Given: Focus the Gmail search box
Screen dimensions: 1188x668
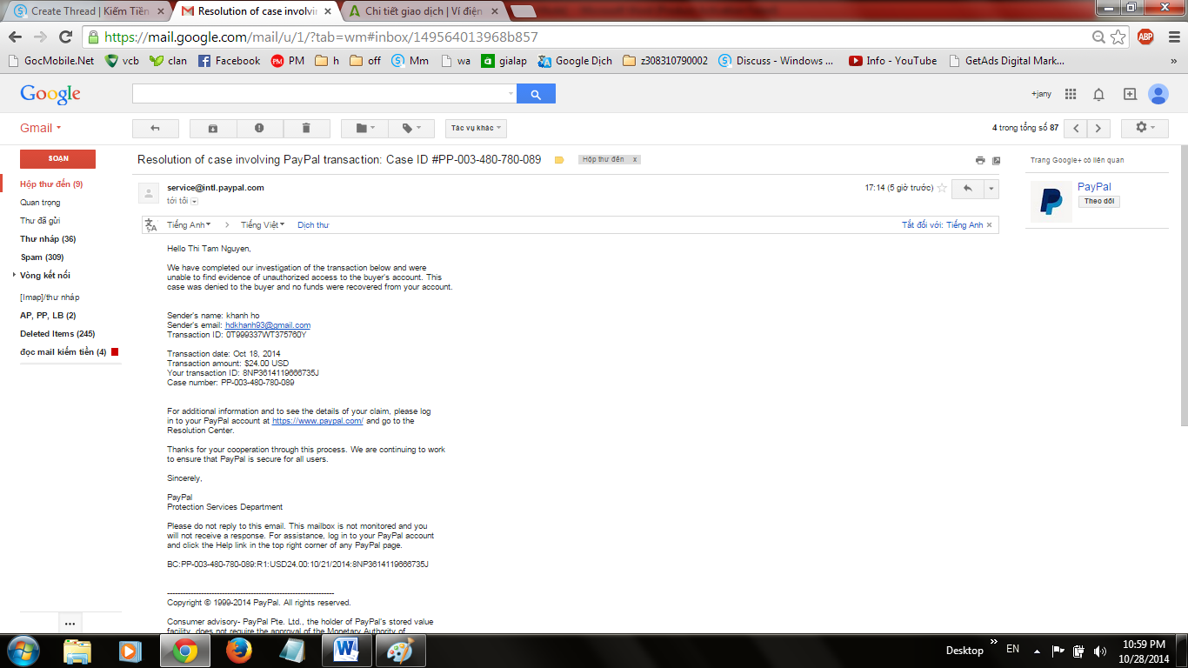Looking at the screenshot, I should (x=324, y=94).
